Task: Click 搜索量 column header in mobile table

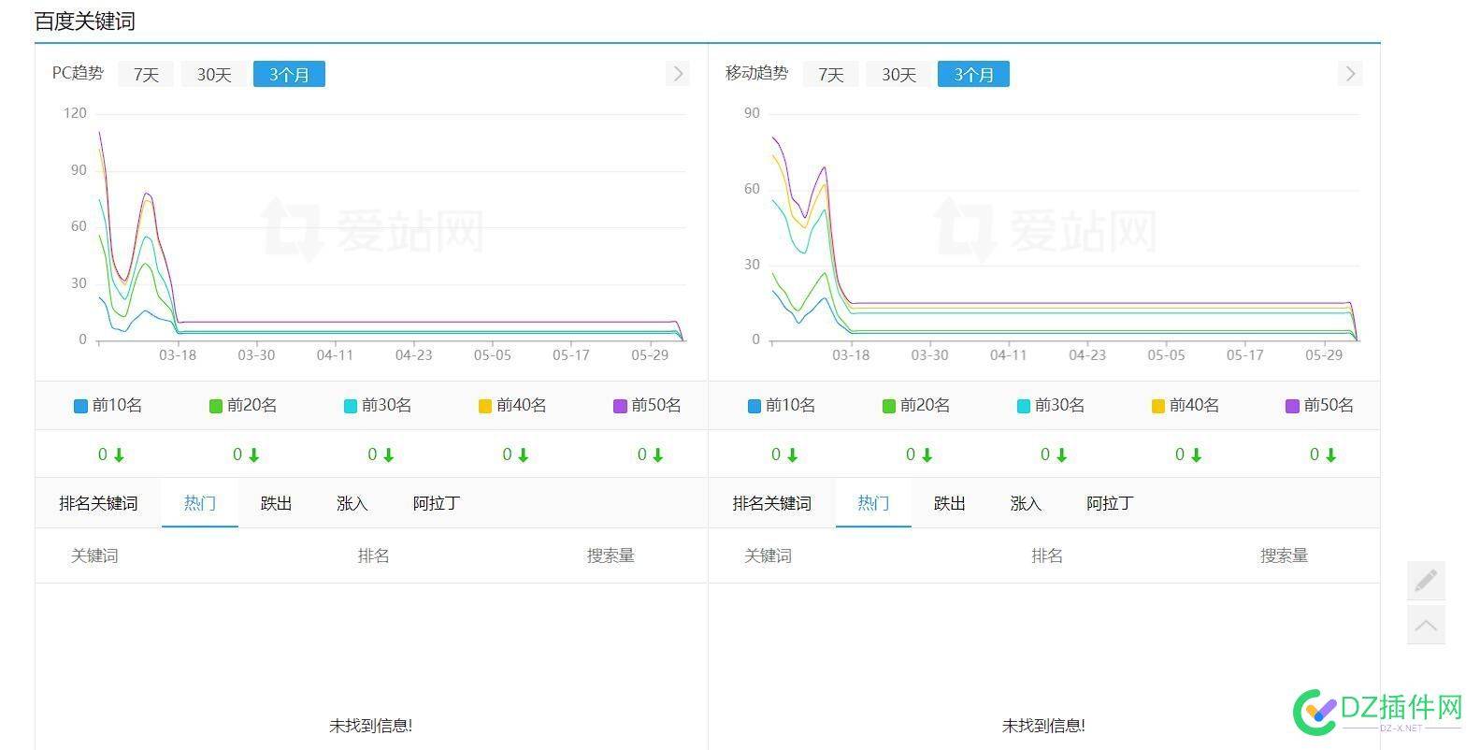Action: tap(1284, 555)
